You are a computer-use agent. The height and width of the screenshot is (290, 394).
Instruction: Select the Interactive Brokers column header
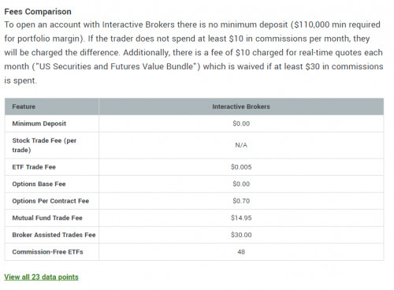(x=241, y=106)
